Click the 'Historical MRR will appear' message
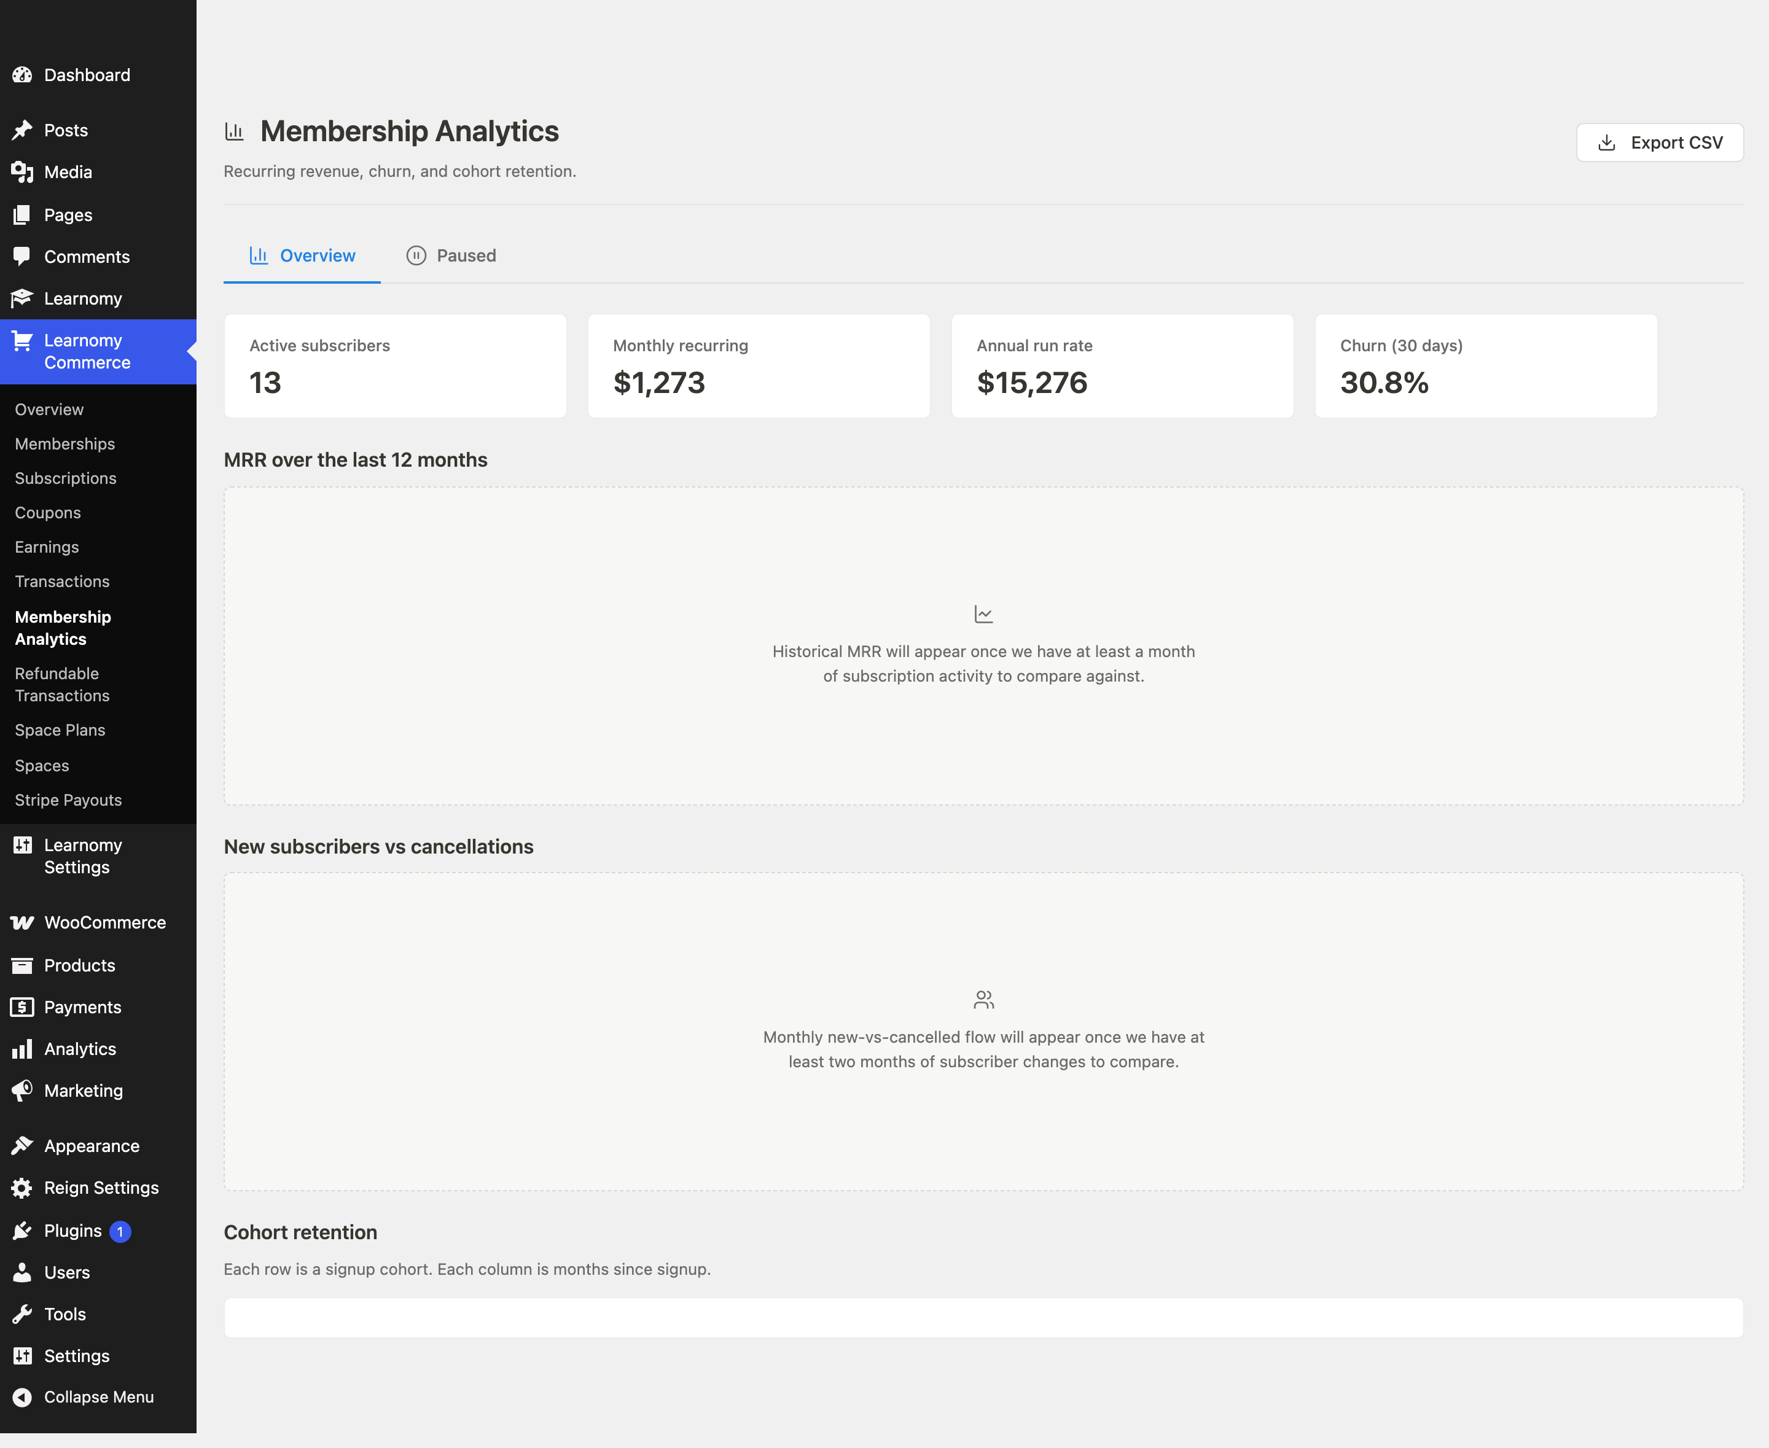 (984, 664)
